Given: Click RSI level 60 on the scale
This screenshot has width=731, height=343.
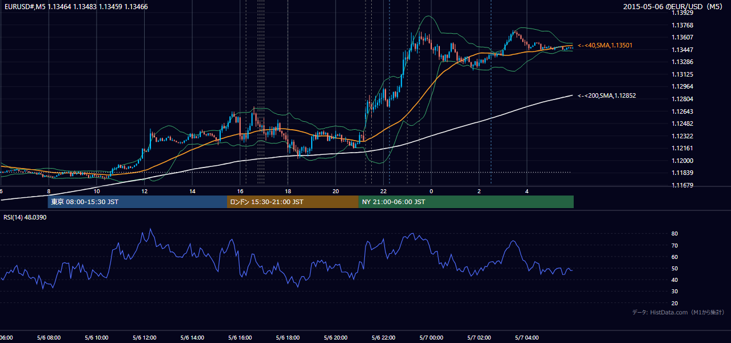Looking at the screenshot, I should pyautogui.click(x=675, y=257).
